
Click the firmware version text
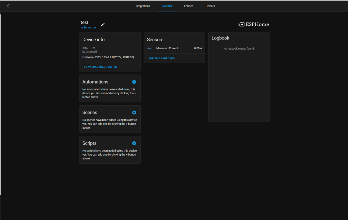pyautogui.click(x=108, y=57)
